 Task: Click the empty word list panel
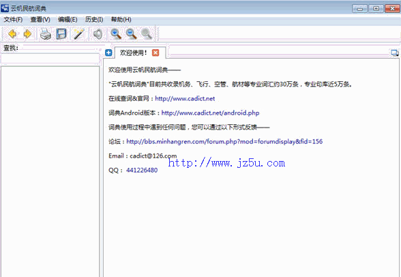click(x=50, y=171)
